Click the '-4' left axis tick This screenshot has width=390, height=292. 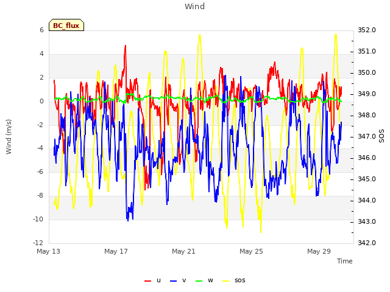[x=40, y=148]
